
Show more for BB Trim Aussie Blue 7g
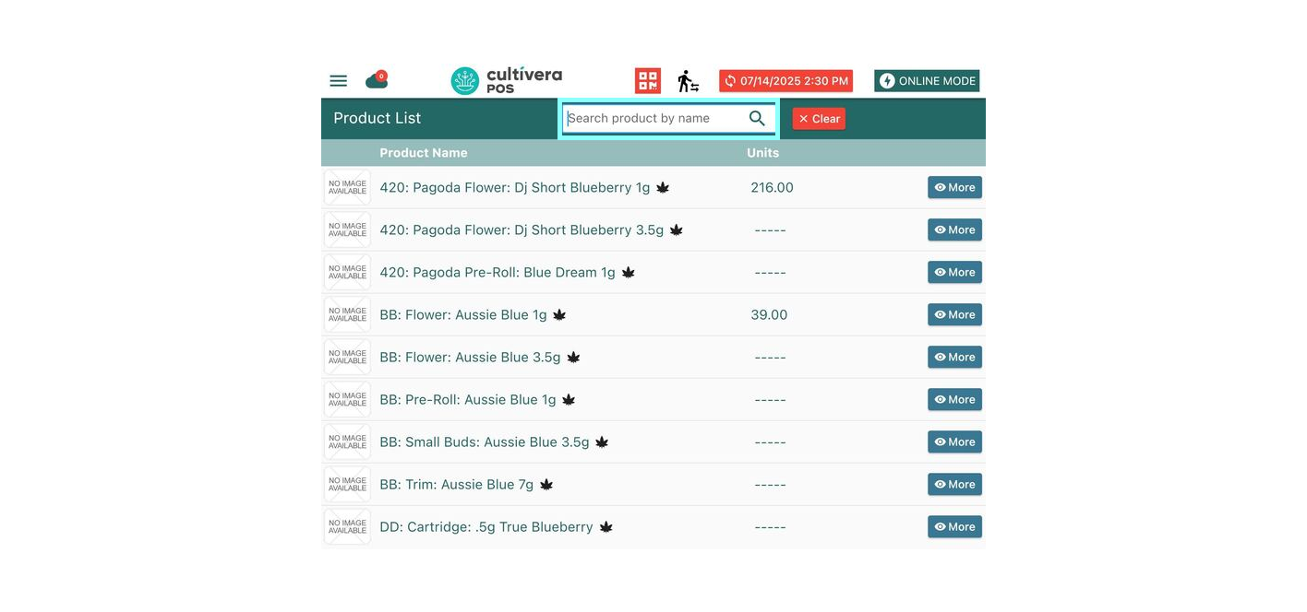pyautogui.click(x=954, y=484)
